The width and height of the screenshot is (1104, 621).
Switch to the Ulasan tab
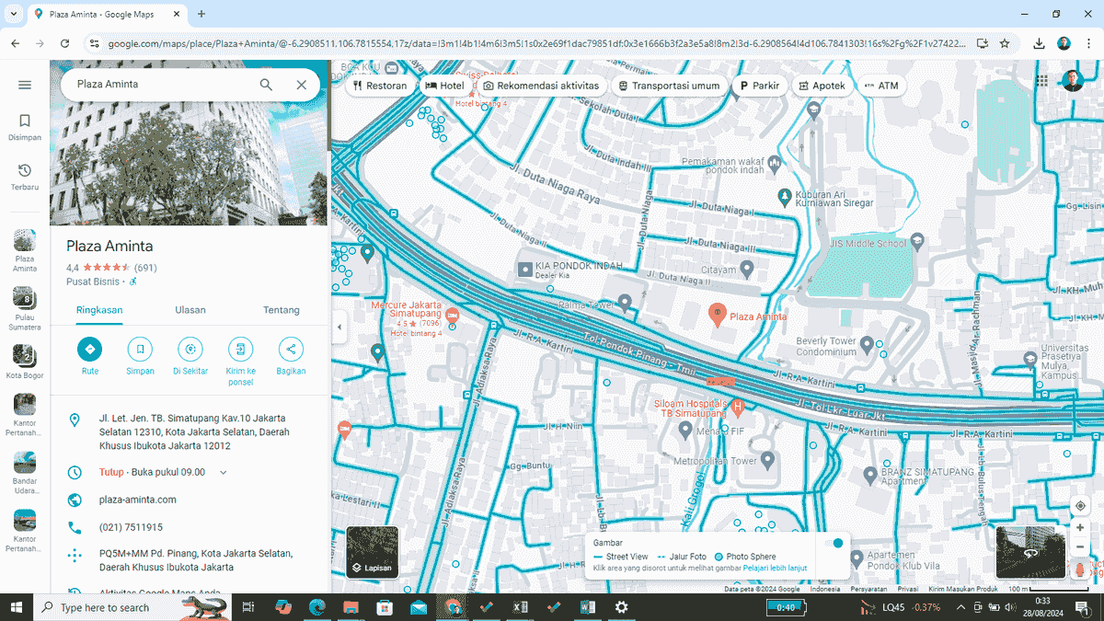190,310
